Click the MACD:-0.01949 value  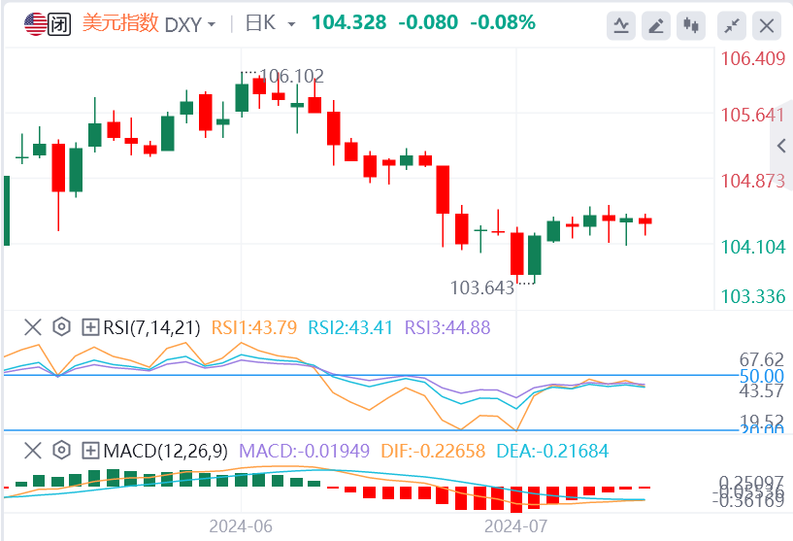pos(304,451)
